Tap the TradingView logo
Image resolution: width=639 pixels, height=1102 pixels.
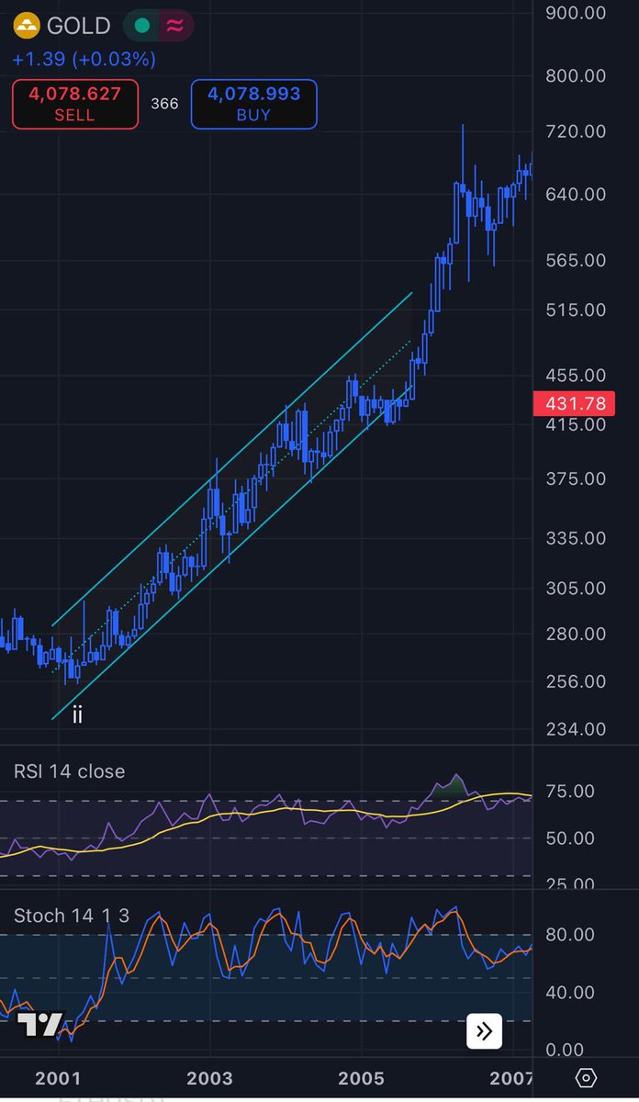click(x=40, y=1025)
